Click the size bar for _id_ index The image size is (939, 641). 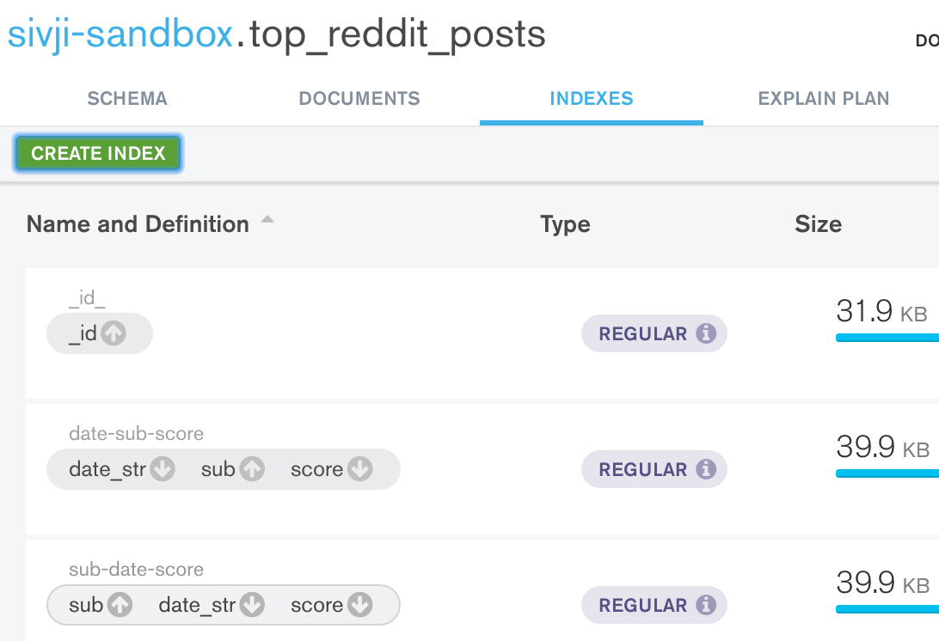[887, 338]
